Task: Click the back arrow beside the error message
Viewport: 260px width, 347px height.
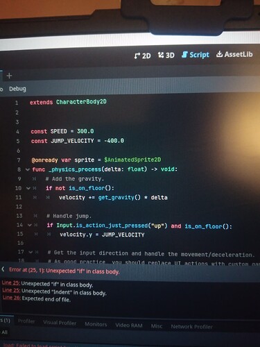Action: coord(3,269)
